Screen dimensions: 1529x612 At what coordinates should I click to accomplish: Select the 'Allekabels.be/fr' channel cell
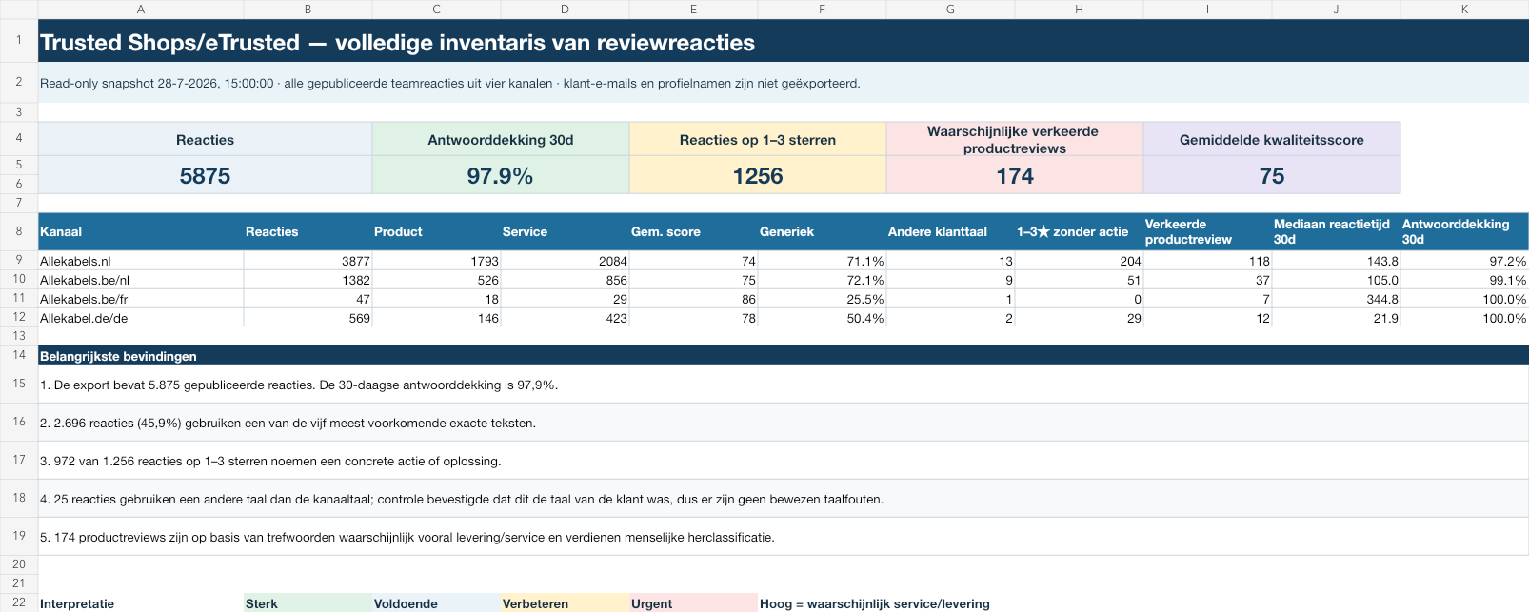pos(141,299)
